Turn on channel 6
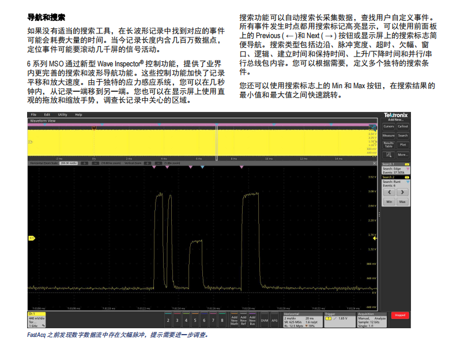The width and height of the screenshot is (464, 364). 204,320
